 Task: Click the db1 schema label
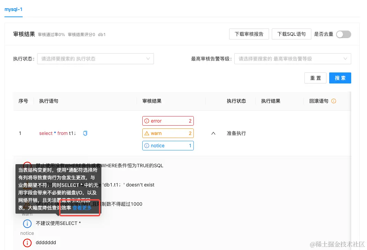pos(102,35)
